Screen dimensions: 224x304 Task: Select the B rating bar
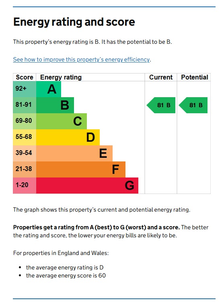(x=55, y=105)
